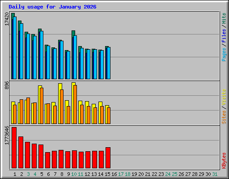Click day 16 on the x-axis

tap(114, 174)
